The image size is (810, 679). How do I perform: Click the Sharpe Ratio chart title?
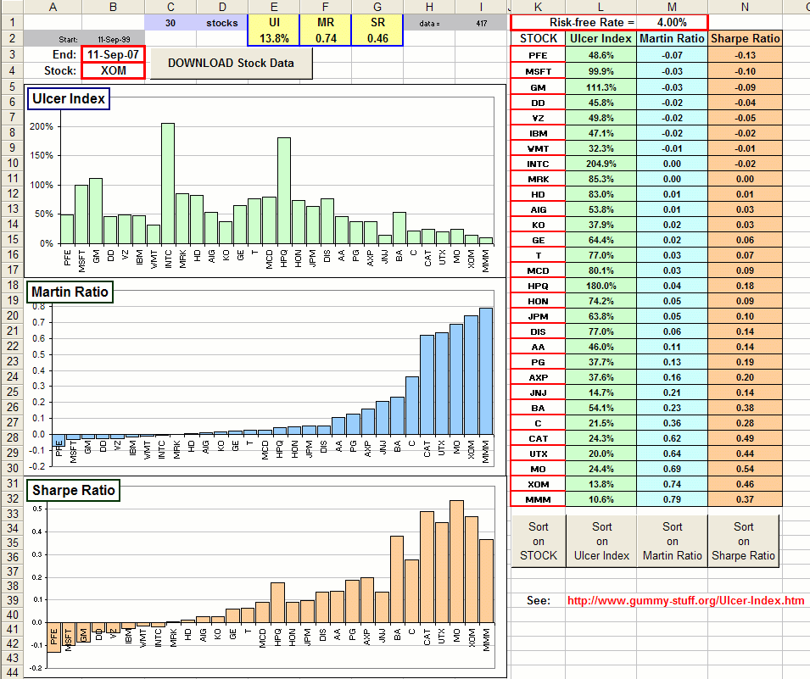tap(73, 490)
